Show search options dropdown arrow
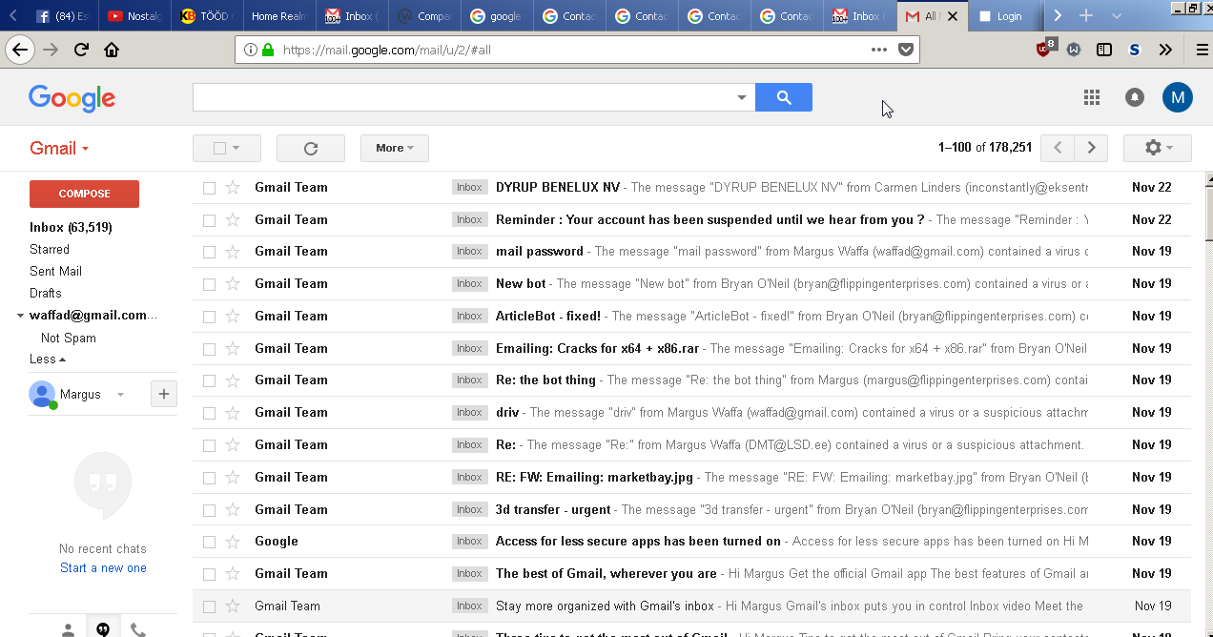The width and height of the screenshot is (1213, 637). 741,97
